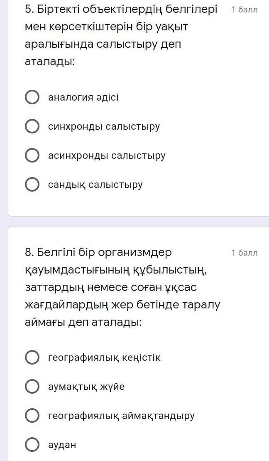Select the radio circle beside 'асинхронды салыстыру'

coord(32,155)
